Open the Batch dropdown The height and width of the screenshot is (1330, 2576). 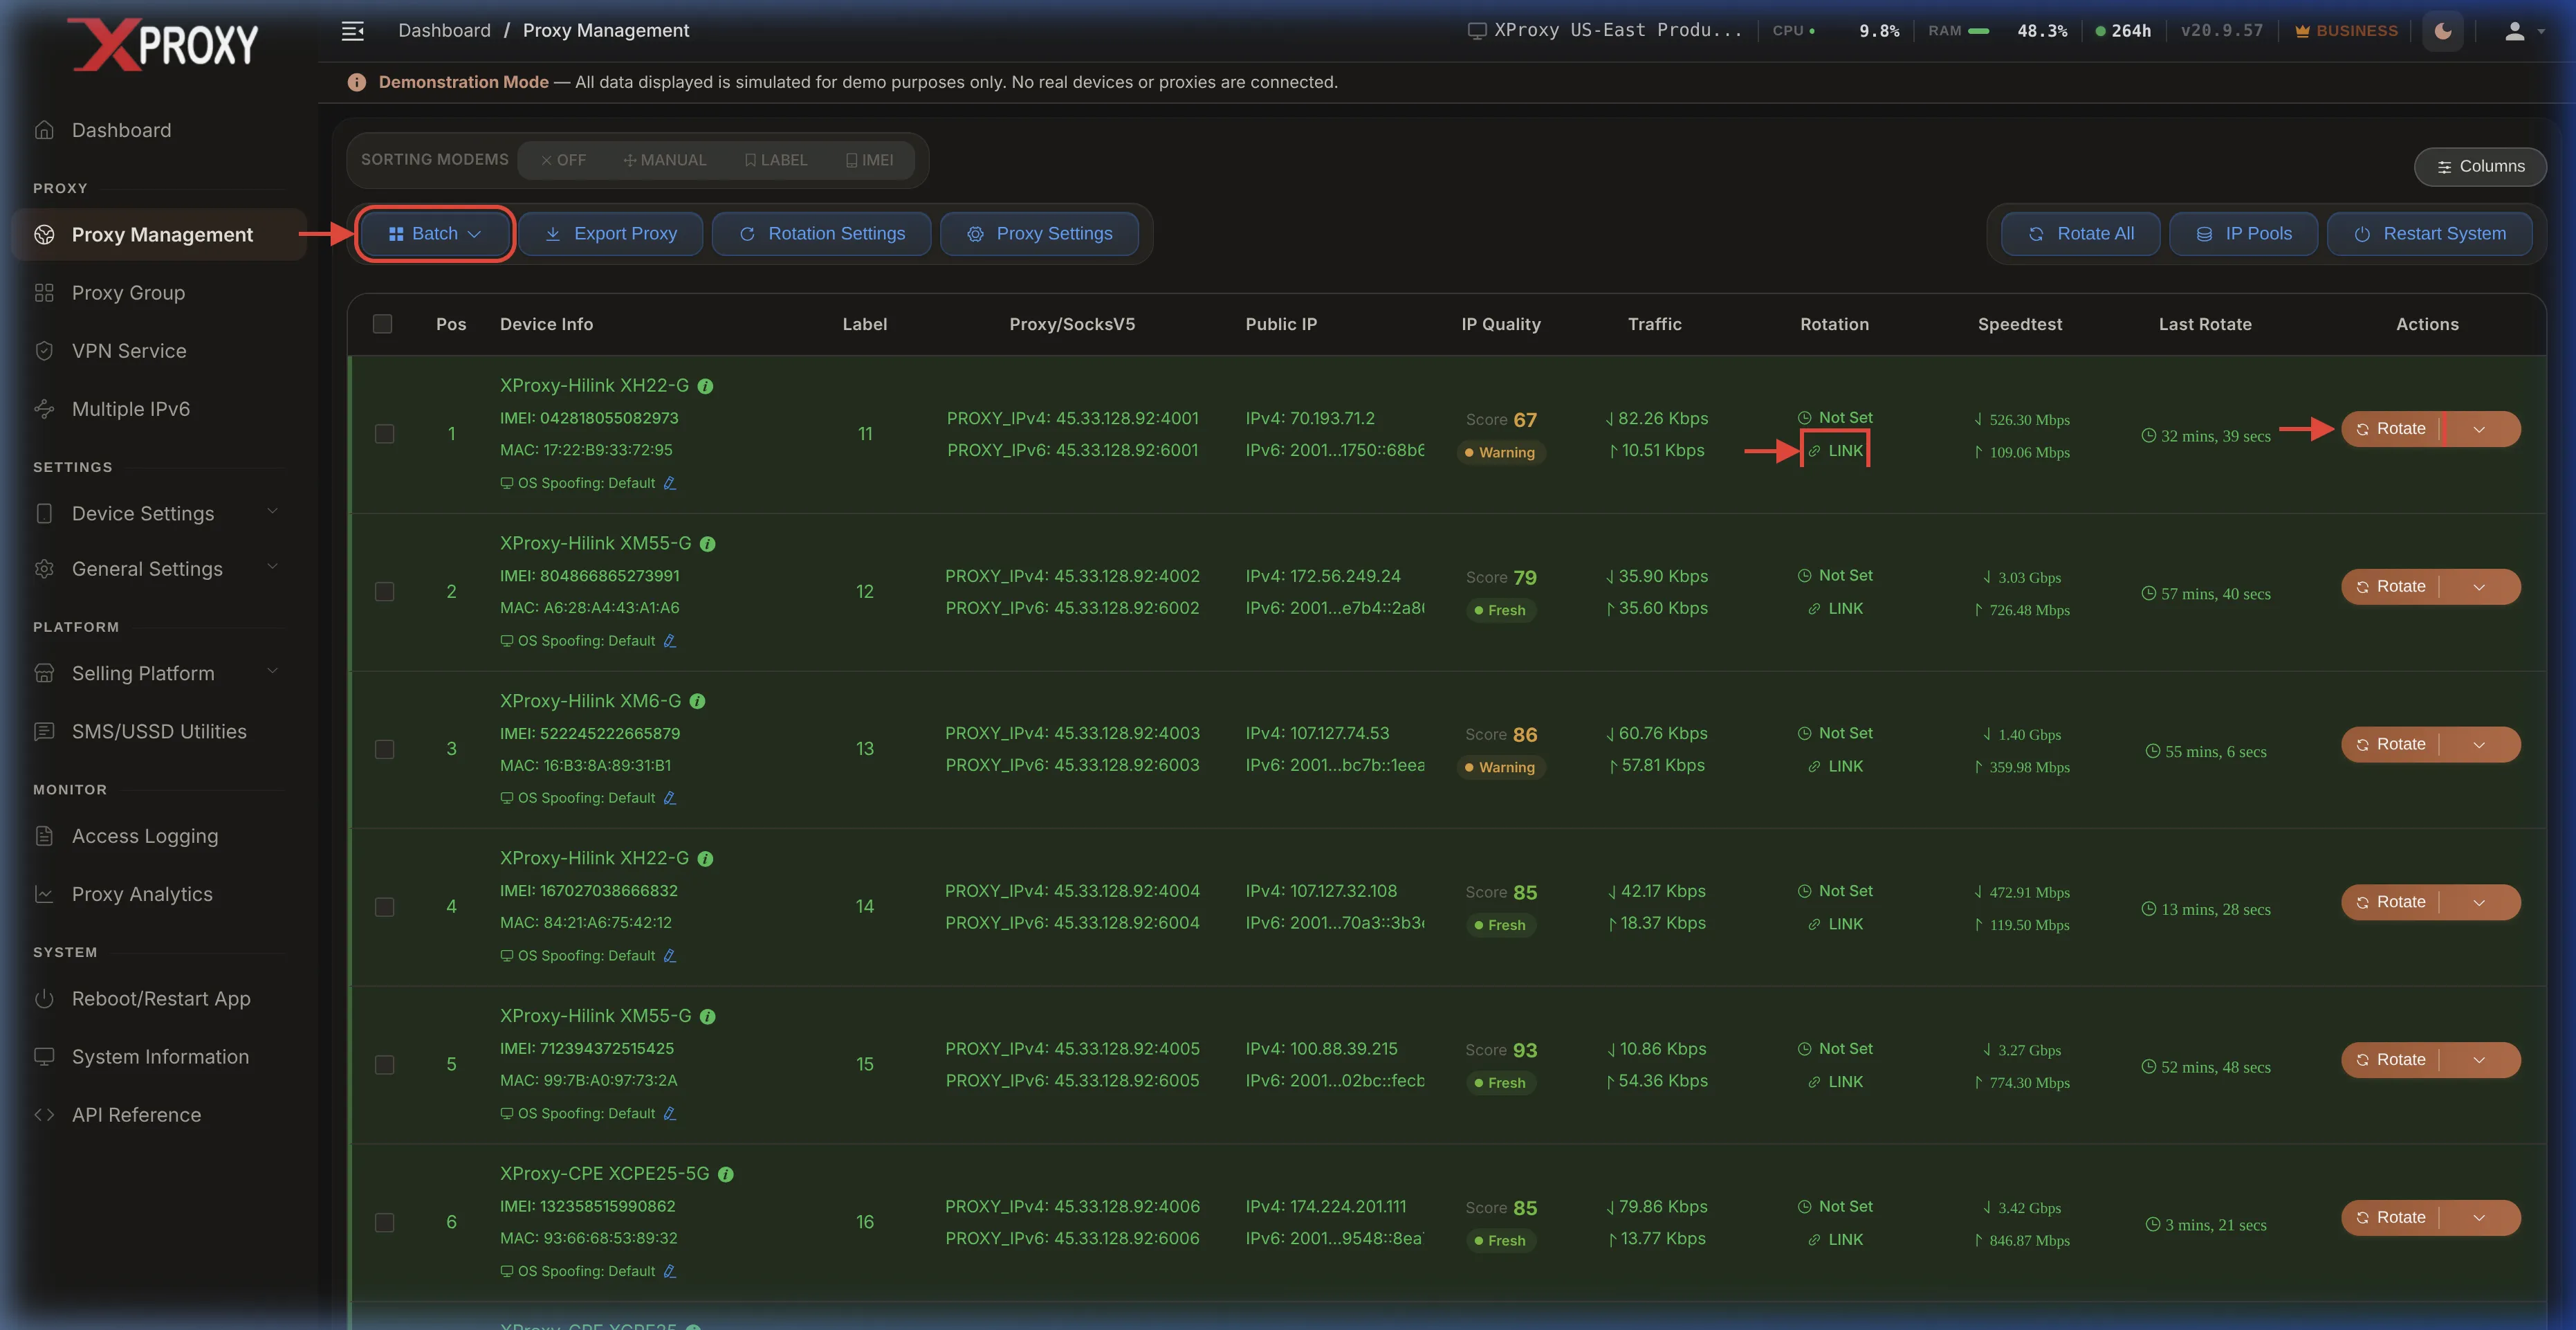435,234
